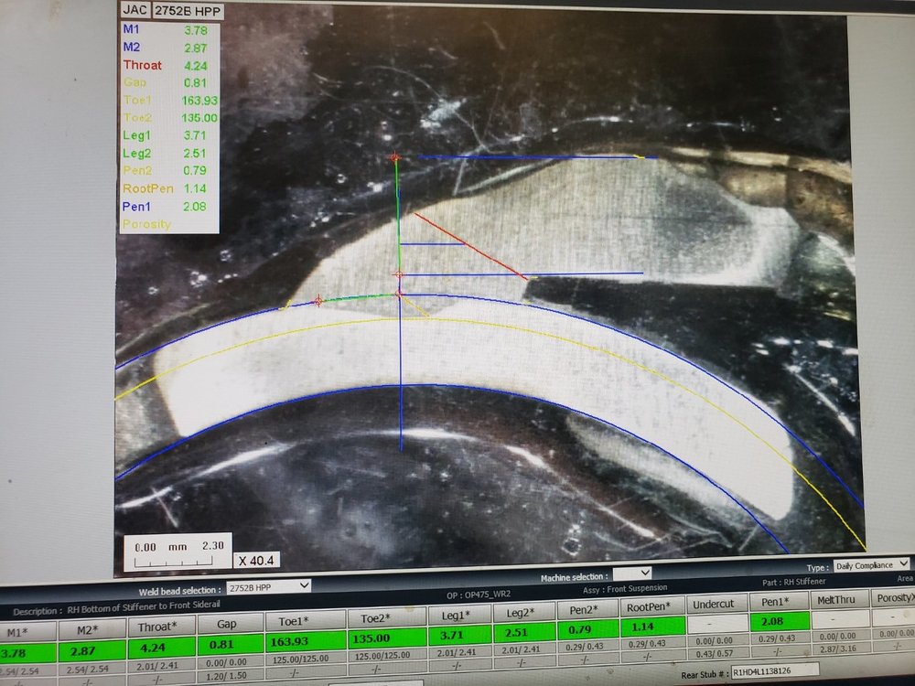Select the MeltThru column header
915x686 pixels.
point(834,598)
